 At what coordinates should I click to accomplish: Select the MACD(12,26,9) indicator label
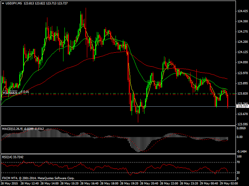[x=12, y=129]
